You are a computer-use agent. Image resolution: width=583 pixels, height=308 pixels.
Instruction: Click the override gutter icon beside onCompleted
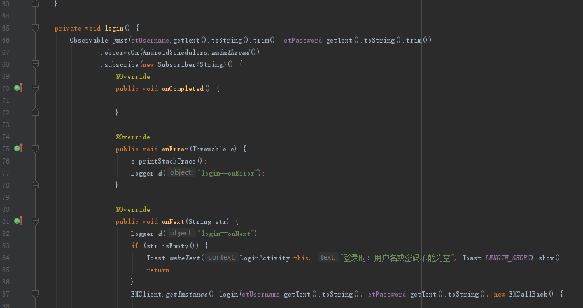(18, 88)
